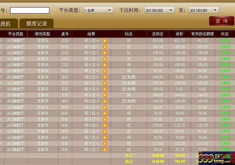235x165 pixels.
Task: Select 2648.00 total bet in the 总计 row
Action: coord(158,162)
